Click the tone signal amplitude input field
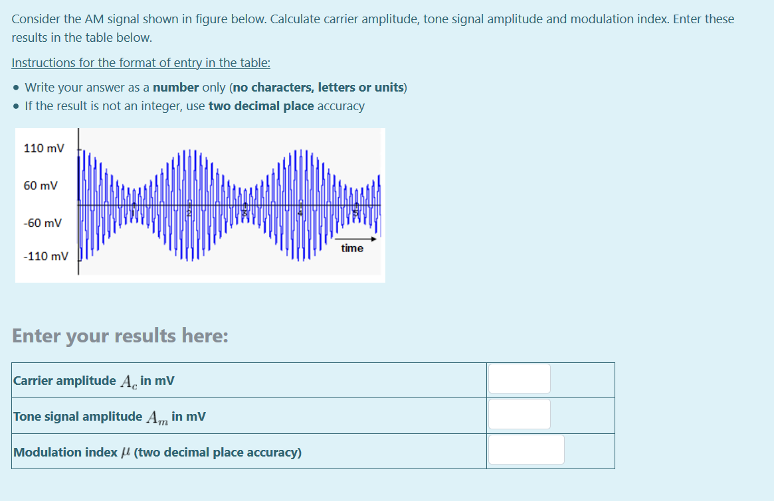The width and height of the screenshot is (774, 501). click(519, 414)
